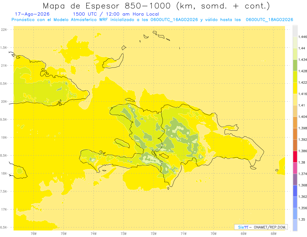Image resolution: width=307 pixels, height=237 pixels.
Task: Click the tan legend swatch between 1.404 and 1.41
Action: tap(295, 111)
